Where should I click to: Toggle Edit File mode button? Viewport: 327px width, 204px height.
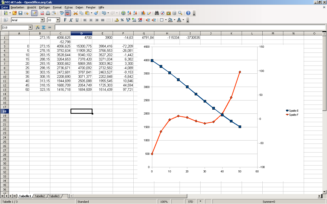(34, 13)
